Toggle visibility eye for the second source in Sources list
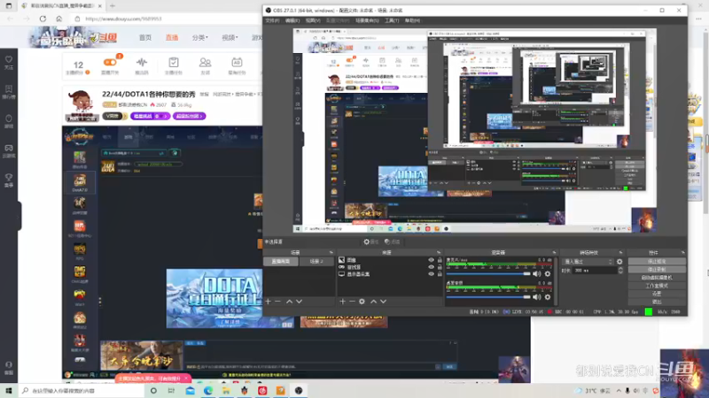709x398 pixels. pos(431,267)
